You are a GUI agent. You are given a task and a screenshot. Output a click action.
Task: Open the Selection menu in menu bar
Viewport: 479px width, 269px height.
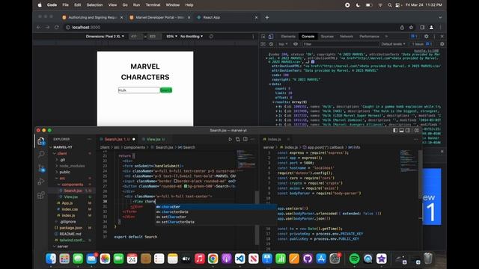pyautogui.click(x=94, y=5)
